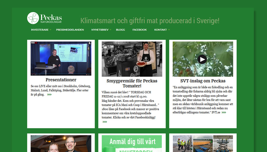The height and width of the screenshot is (152, 267).
Task: Expand the KONTAKT dropdown arrow
Action: coord(169,30)
